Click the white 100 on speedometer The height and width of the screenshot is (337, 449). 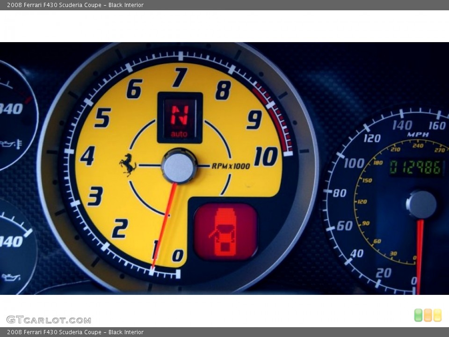tap(354, 163)
